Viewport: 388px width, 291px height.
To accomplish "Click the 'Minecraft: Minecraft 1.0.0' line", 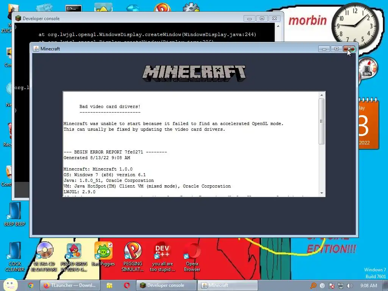I will point(98,169).
